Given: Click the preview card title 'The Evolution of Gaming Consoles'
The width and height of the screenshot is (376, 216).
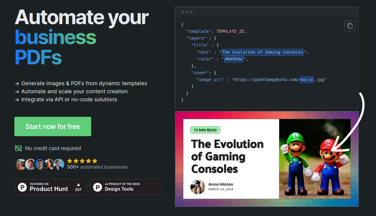Looking at the screenshot, I should pos(227,156).
